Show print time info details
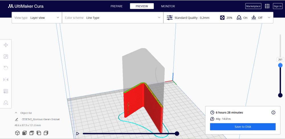 click(x=273, y=113)
